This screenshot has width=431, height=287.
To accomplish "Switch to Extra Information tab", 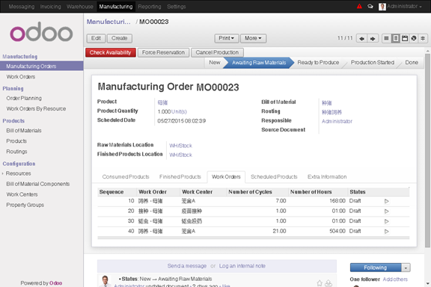I will tap(327, 177).
